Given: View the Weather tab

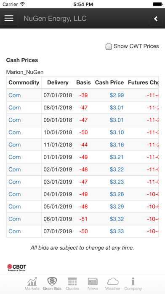Looking at the screenshot, I should 113,284.
